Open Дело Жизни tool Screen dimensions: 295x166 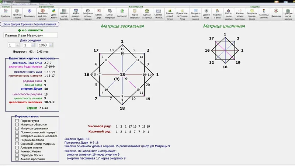pos(54,14)
